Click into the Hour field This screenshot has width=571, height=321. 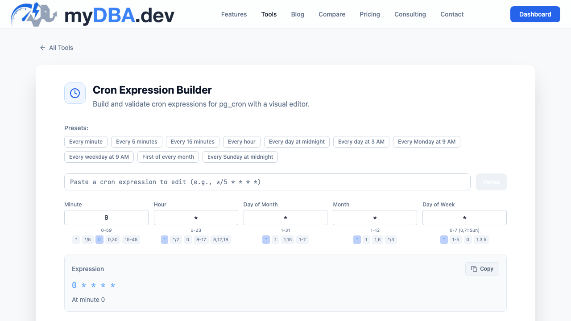(196, 218)
